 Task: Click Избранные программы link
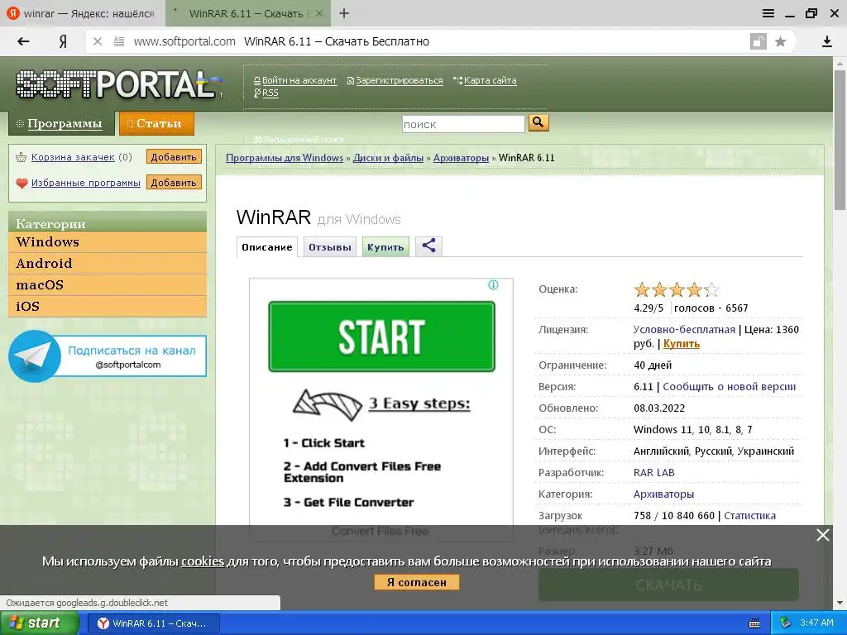pyautogui.click(x=86, y=183)
